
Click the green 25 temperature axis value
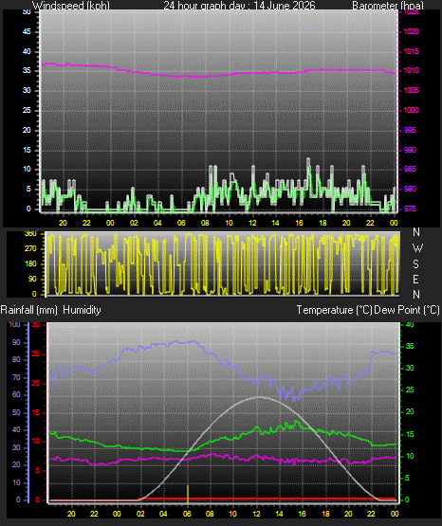(x=410, y=390)
